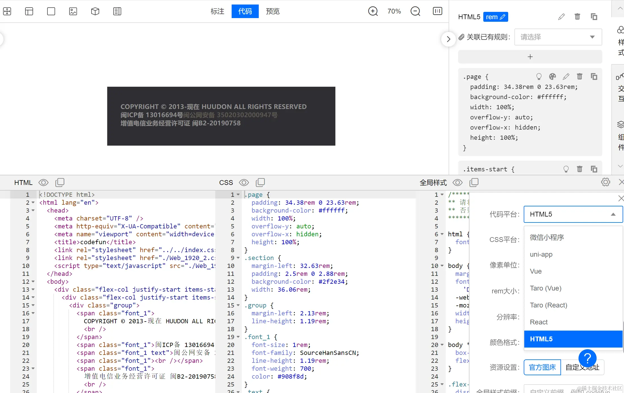
Task: Copy the HTML code panel
Action: click(60, 182)
